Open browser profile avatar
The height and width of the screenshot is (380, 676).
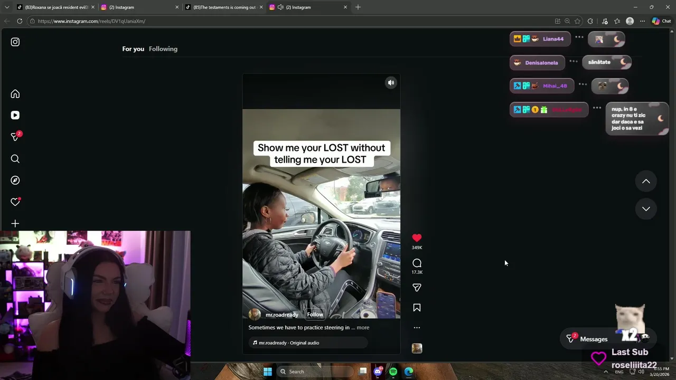[x=630, y=21]
